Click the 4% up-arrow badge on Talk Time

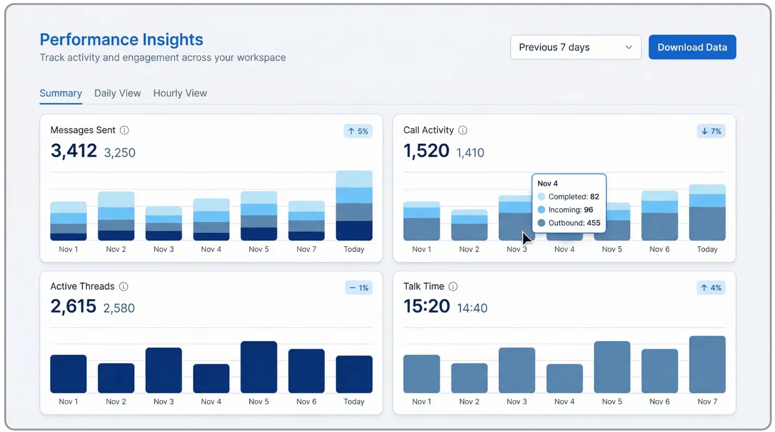click(711, 288)
